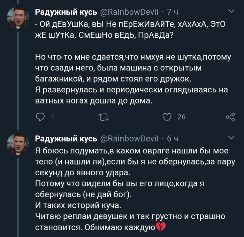The image size is (244, 237).
Task: Open the @RainbowDevil handle on the 7 ч tweet
Action: click(129, 13)
